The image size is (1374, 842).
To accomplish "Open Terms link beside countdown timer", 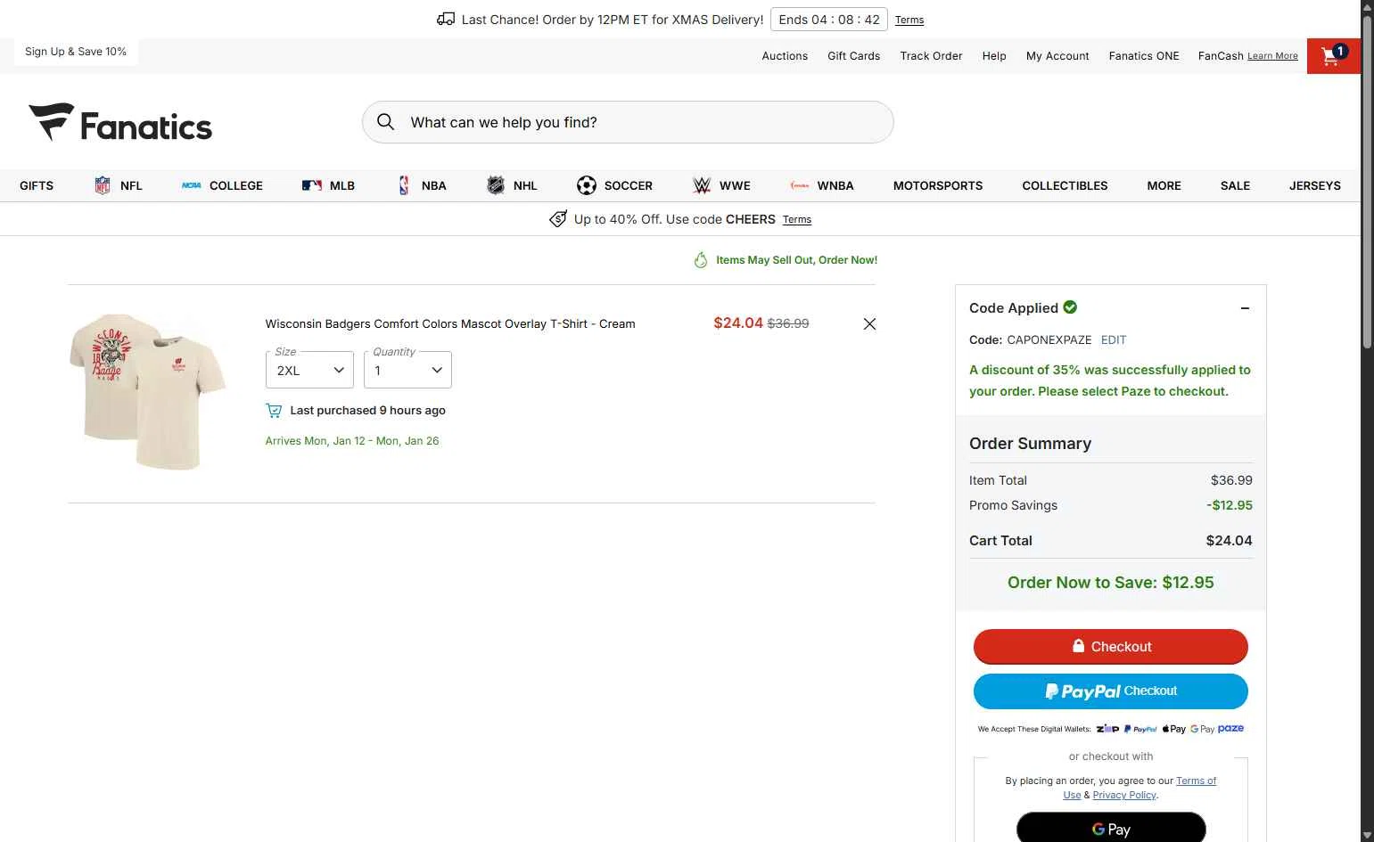I will tap(909, 20).
